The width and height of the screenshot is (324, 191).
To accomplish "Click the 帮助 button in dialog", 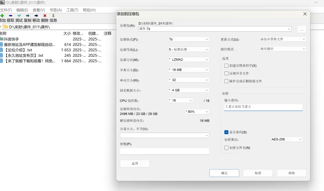I will coord(291,173).
